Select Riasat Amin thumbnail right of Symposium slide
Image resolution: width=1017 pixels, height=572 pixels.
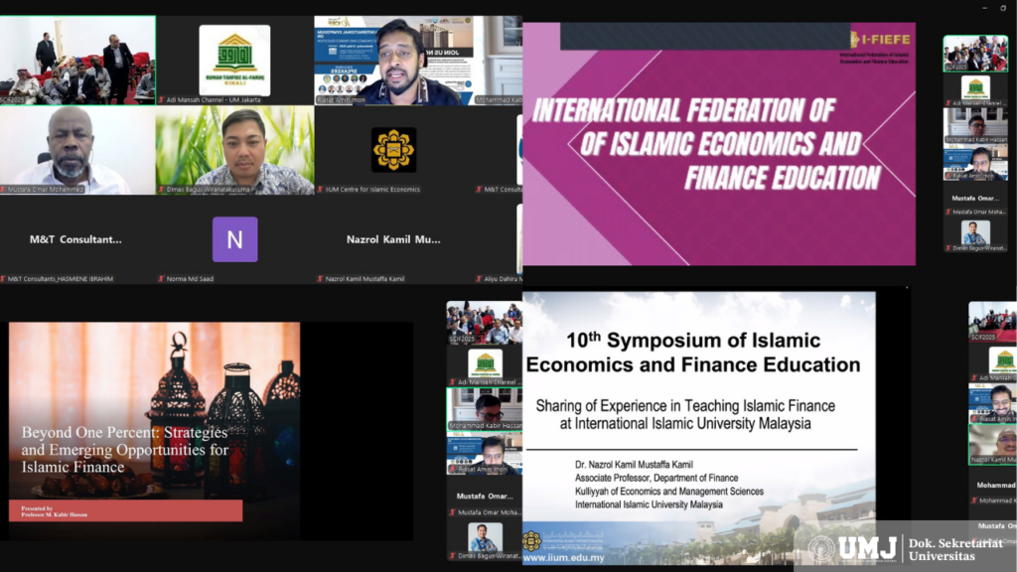point(993,403)
